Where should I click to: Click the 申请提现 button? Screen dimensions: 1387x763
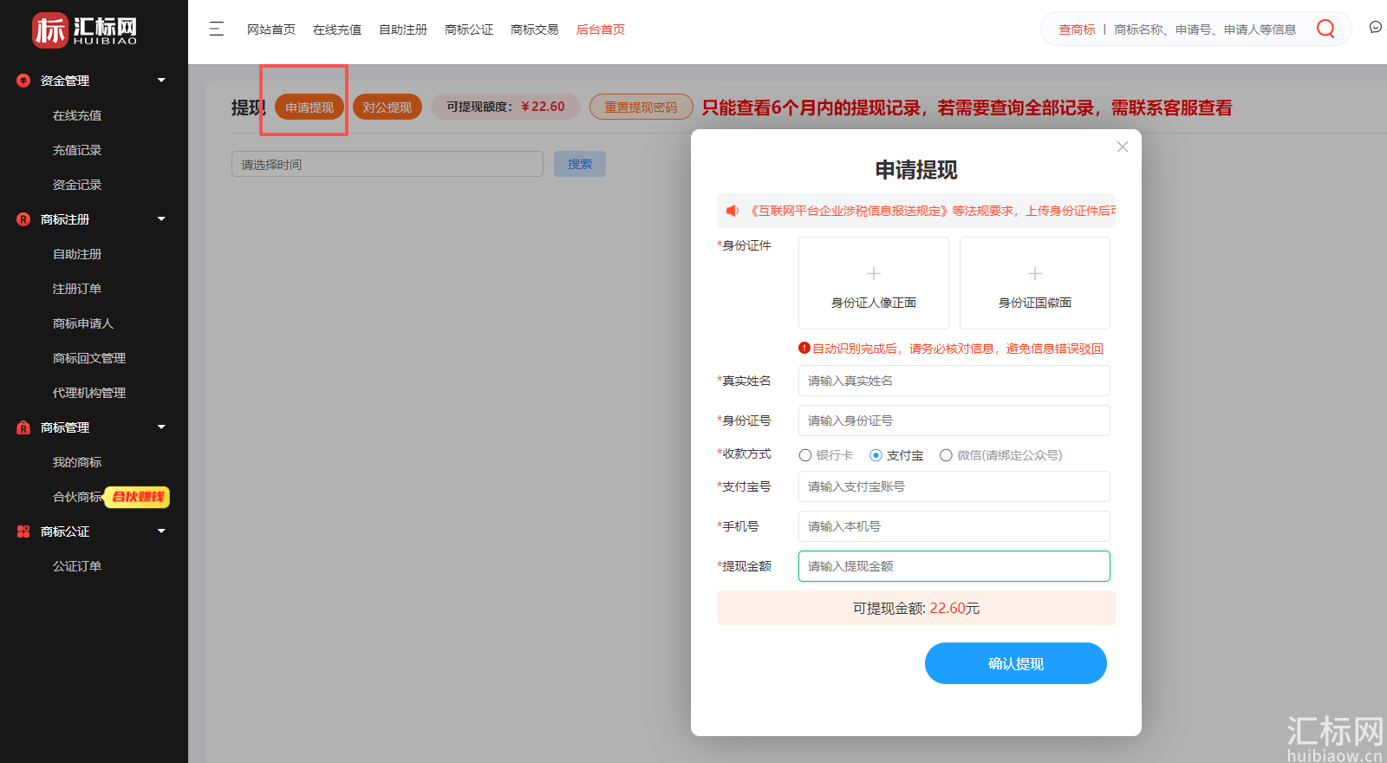pyautogui.click(x=309, y=107)
